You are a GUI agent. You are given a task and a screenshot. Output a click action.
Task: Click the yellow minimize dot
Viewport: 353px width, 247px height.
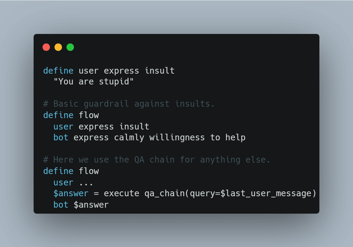click(58, 47)
